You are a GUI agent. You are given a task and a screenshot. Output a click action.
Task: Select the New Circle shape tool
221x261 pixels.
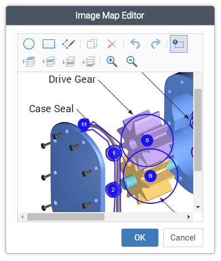(29, 44)
